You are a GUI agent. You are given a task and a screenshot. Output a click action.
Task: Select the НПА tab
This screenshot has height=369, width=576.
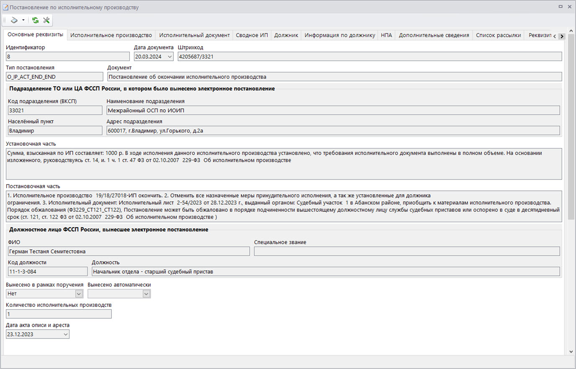(386, 35)
